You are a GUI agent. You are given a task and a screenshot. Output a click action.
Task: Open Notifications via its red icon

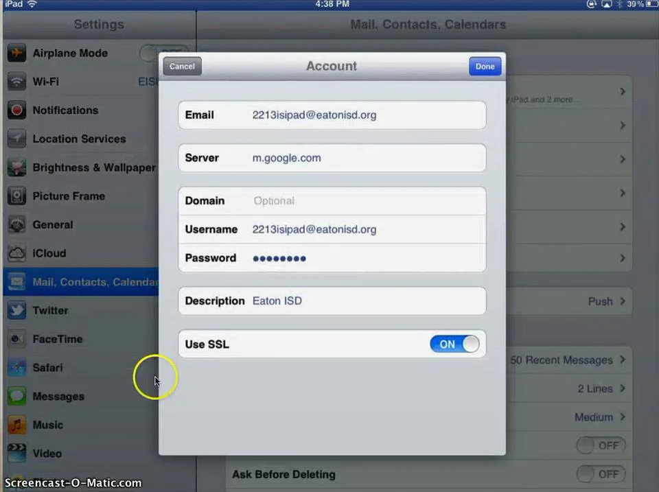(16, 110)
